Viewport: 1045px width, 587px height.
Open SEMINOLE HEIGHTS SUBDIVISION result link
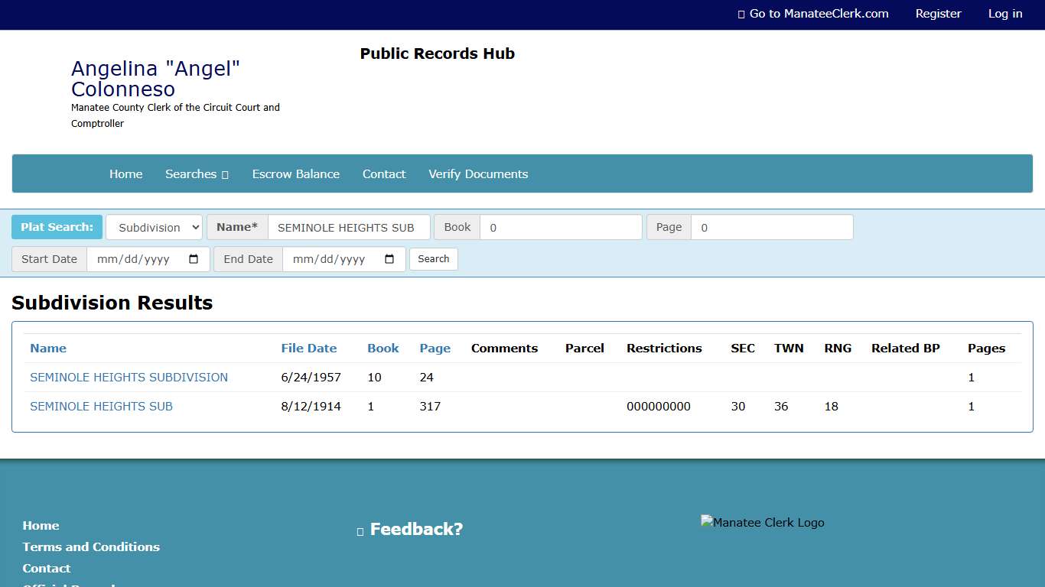[x=129, y=377]
